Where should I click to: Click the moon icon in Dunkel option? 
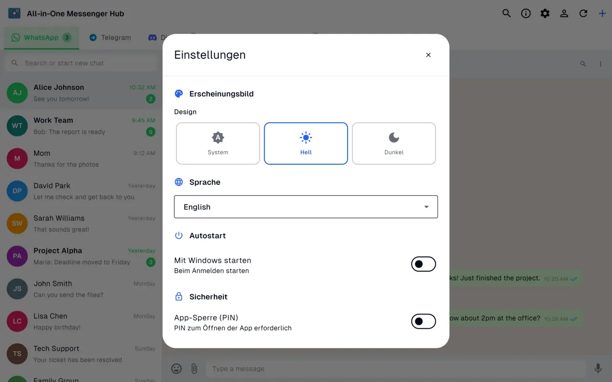pos(394,138)
